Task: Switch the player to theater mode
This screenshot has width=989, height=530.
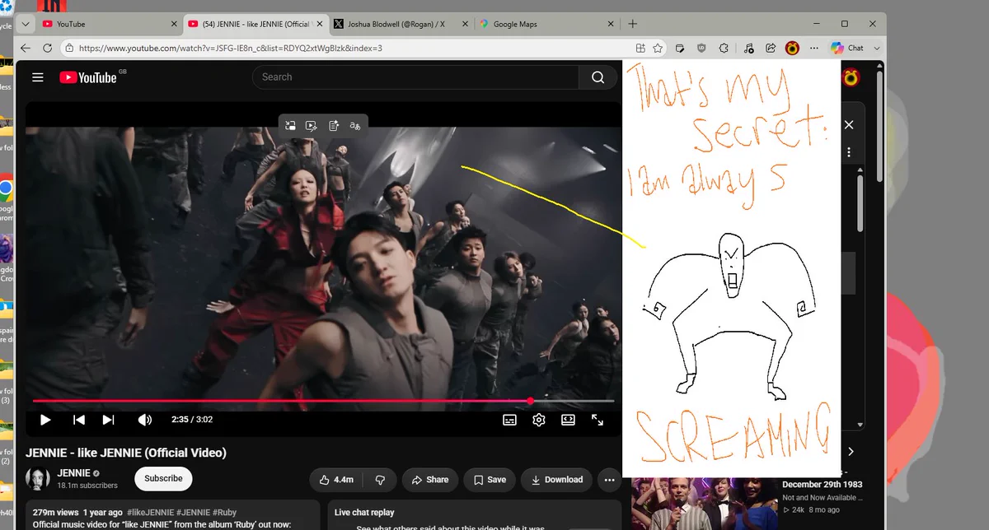Action: coord(568,420)
